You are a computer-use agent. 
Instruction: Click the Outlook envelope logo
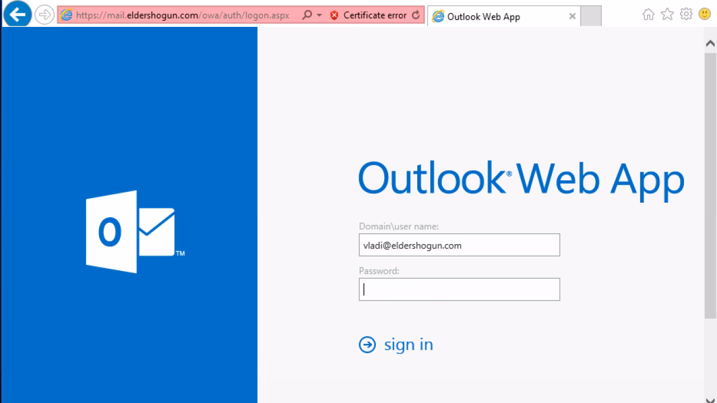(x=134, y=231)
